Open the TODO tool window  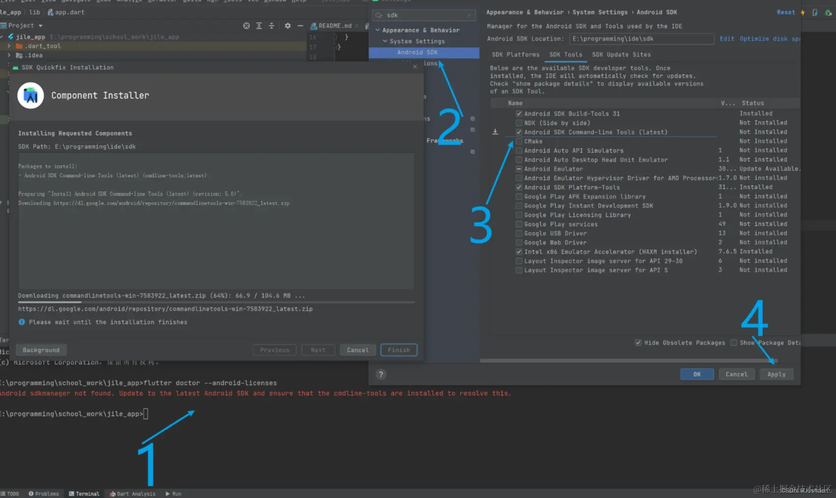point(10,494)
